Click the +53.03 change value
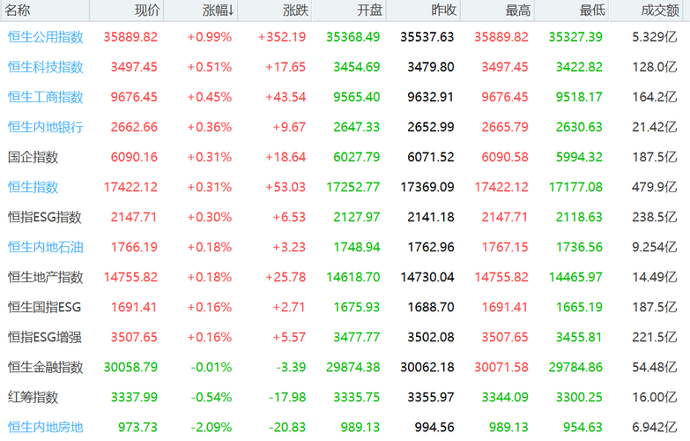 [x=286, y=187]
